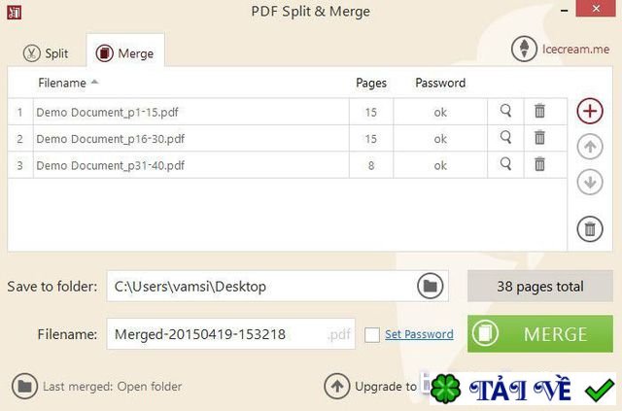
Task: Move selected file up in list
Action: point(590,147)
